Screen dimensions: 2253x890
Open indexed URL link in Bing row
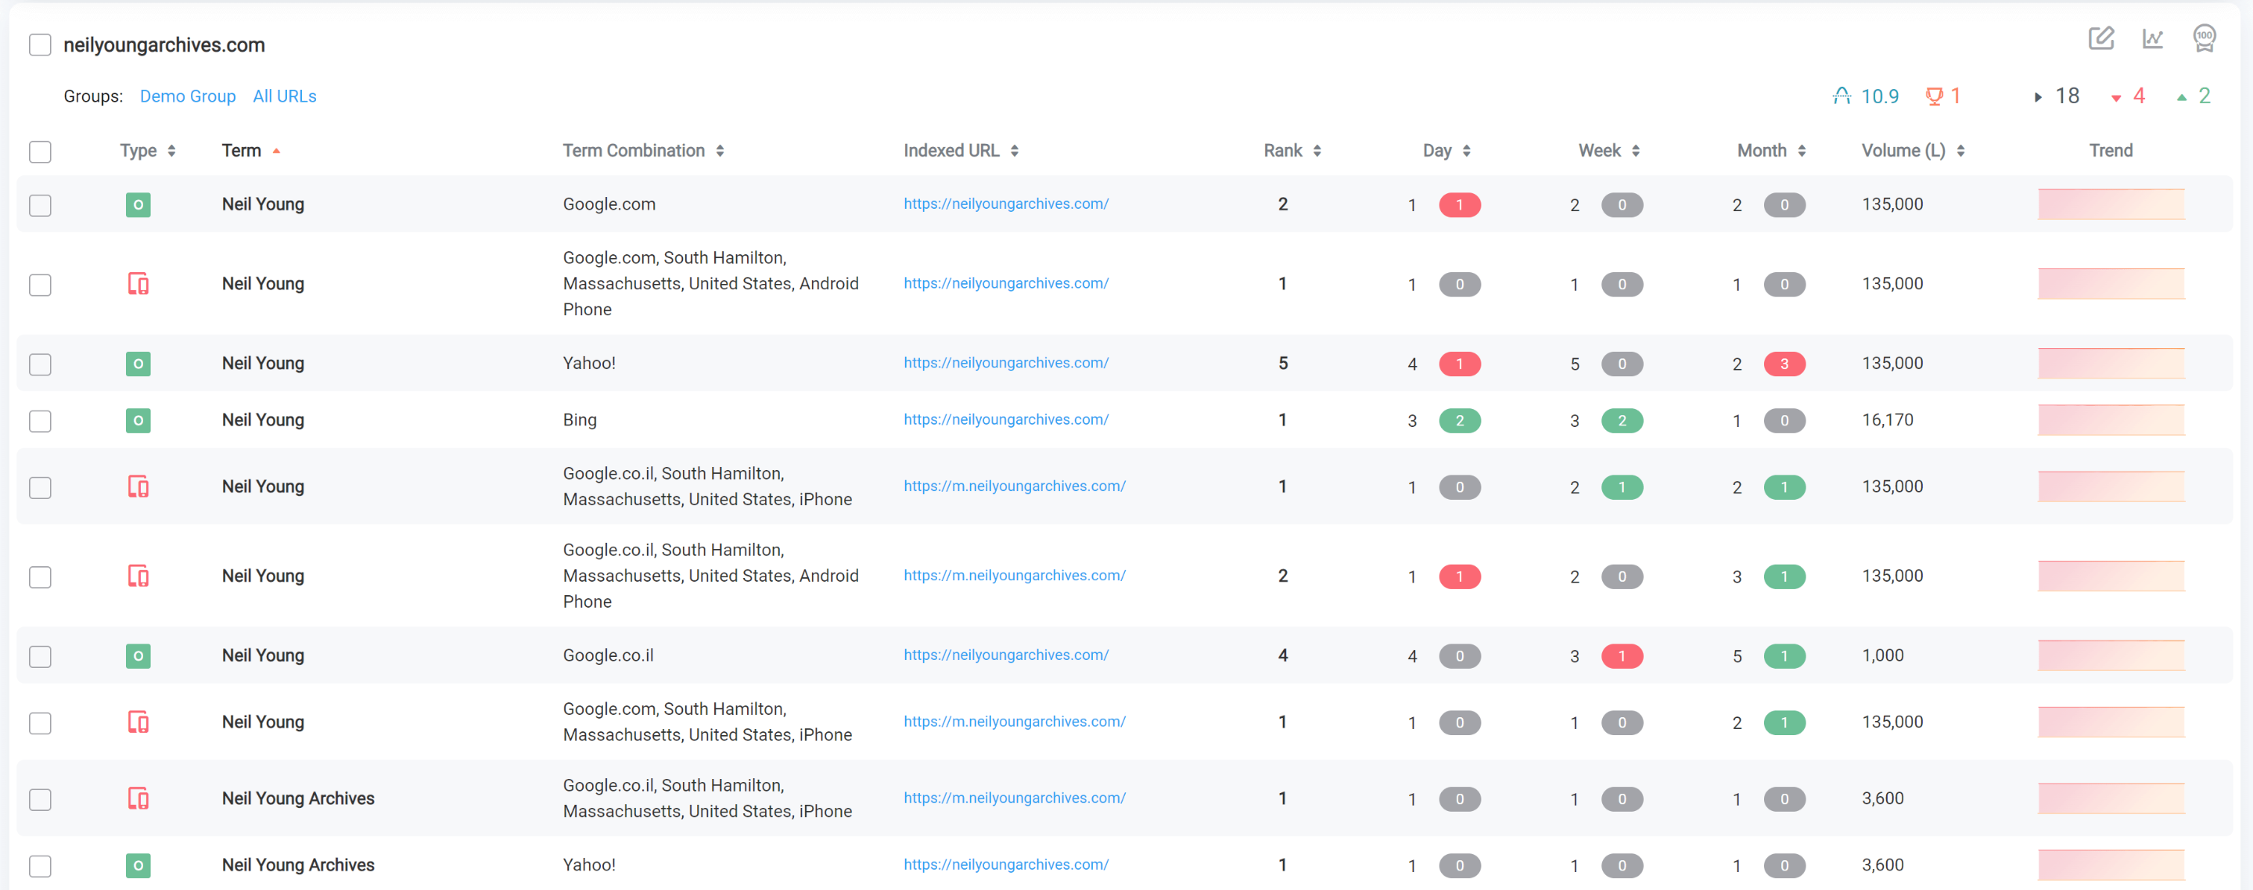pyautogui.click(x=1006, y=420)
